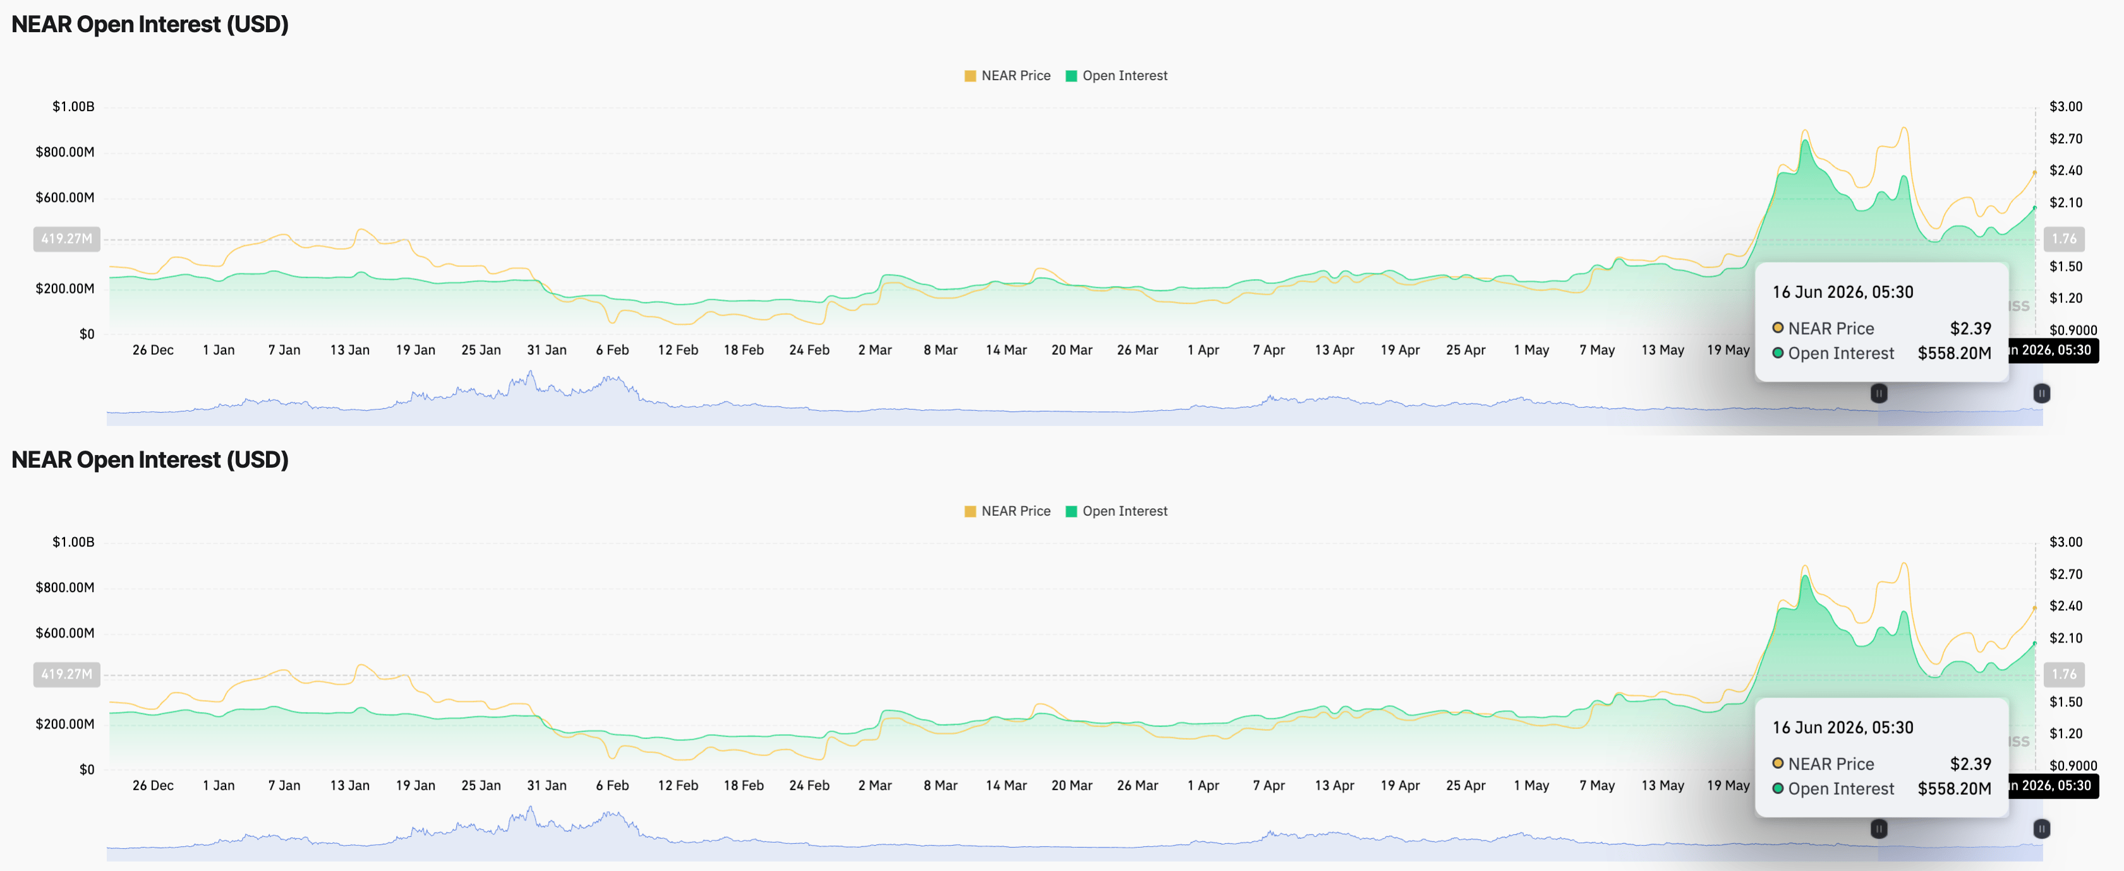Click the black crosshair date label on upper chart
Viewport: 2124px width, 871px height.
tap(2054, 350)
